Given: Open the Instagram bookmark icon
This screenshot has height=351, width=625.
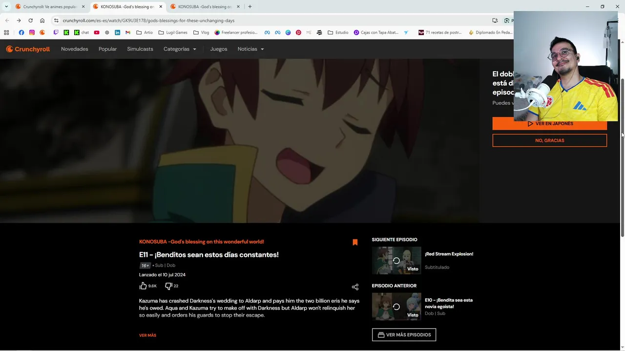Looking at the screenshot, I should [x=32, y=33].
